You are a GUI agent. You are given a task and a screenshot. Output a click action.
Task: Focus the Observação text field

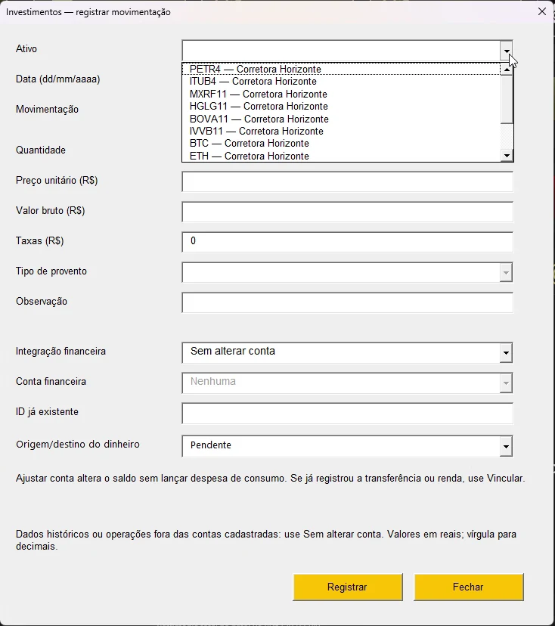tap(347, 302)
